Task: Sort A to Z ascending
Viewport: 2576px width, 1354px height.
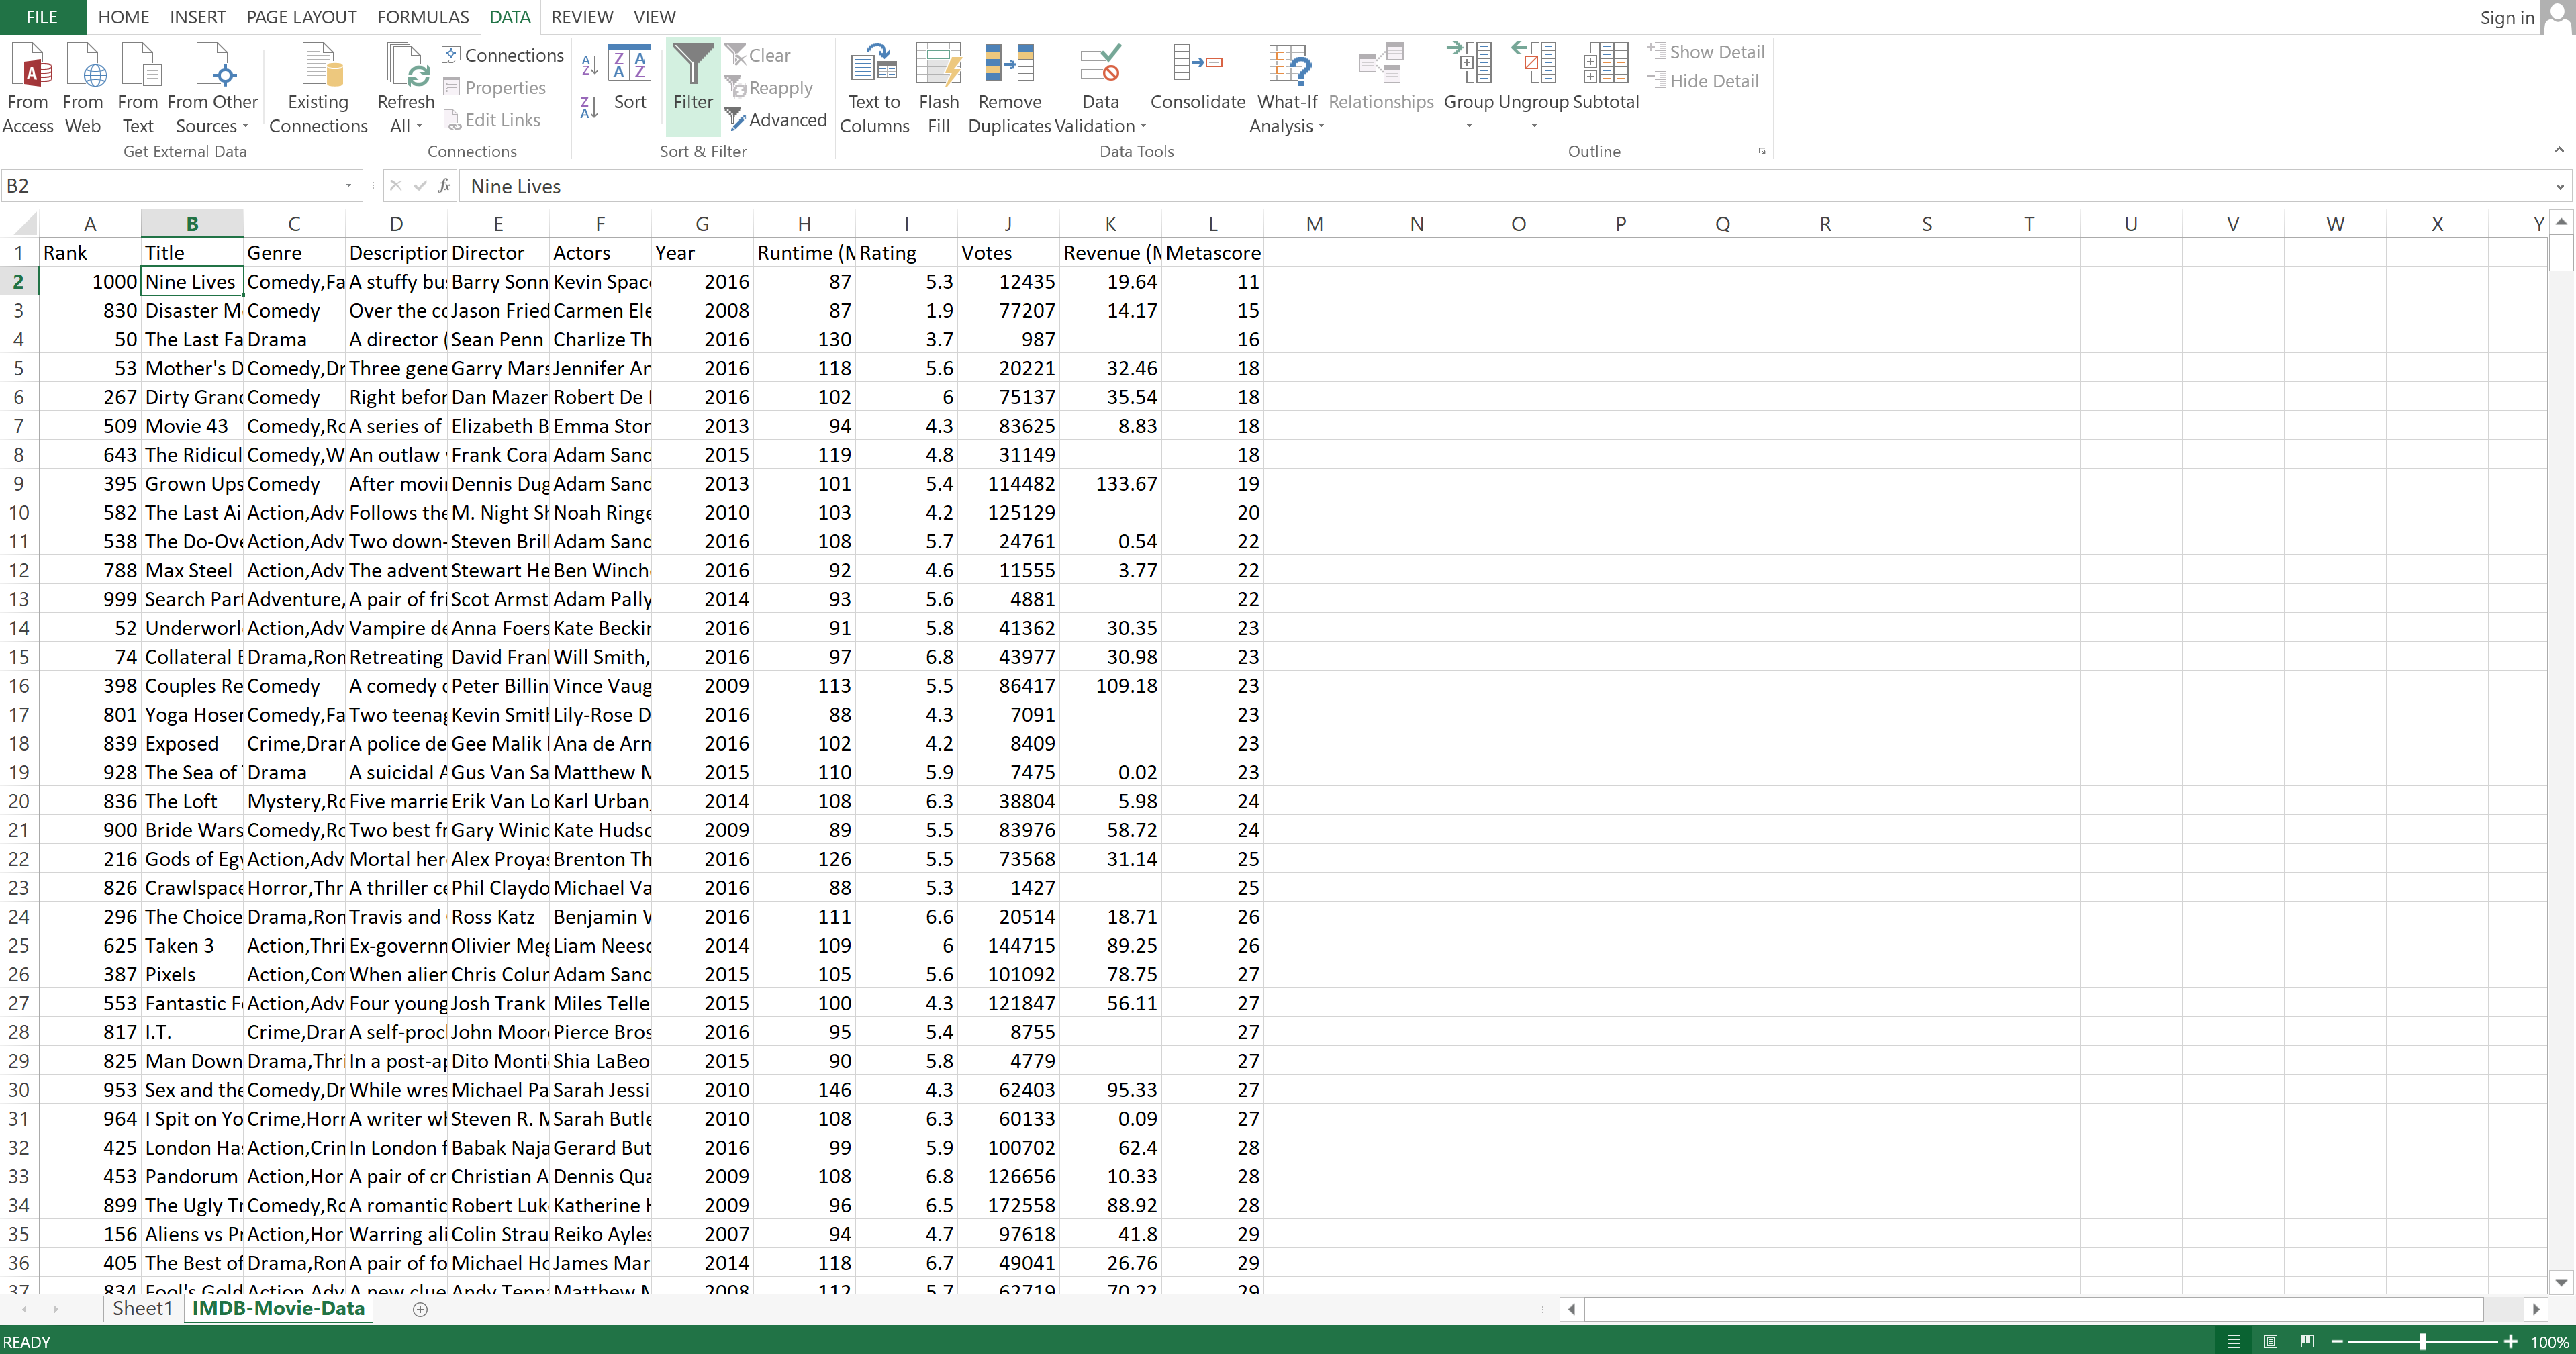Action: point(590,65)
